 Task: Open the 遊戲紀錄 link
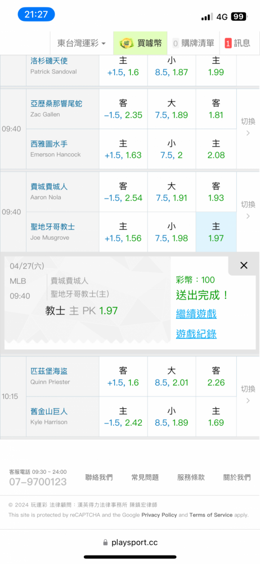196,334
